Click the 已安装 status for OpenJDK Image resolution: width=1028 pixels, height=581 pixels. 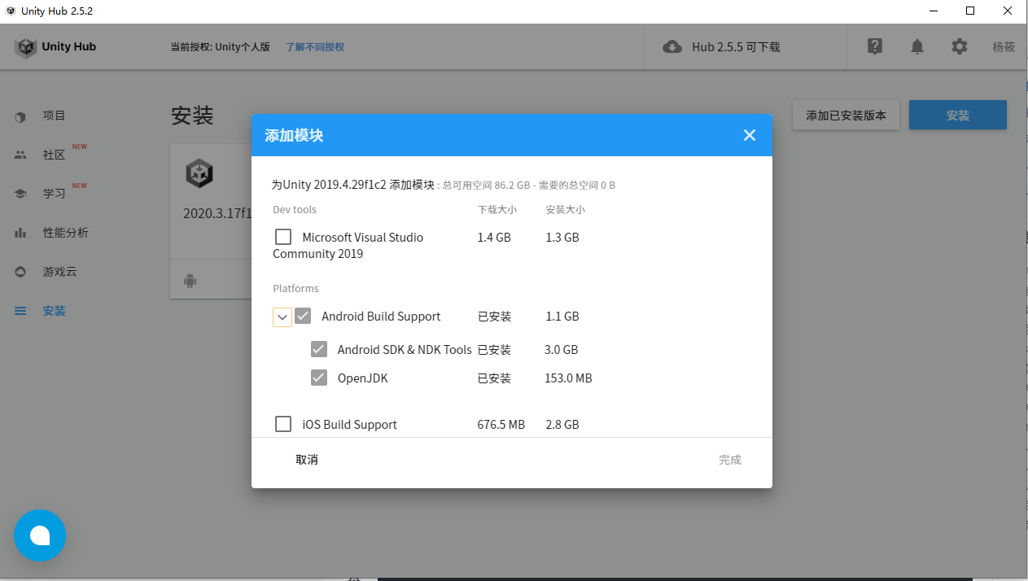494,378
